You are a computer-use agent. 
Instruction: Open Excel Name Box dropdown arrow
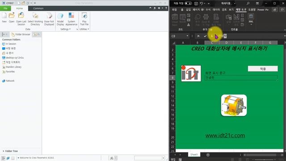tap(187, 36)
